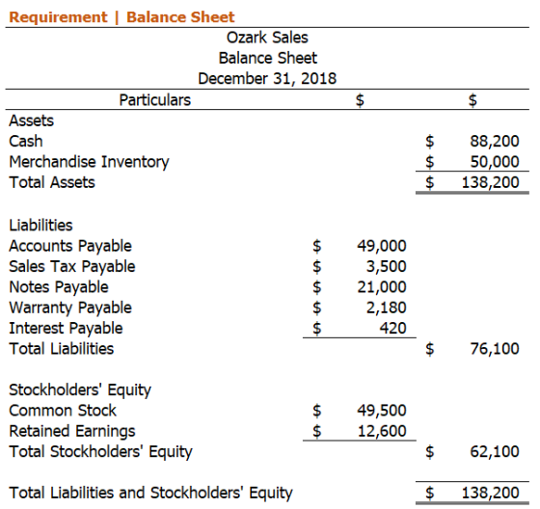Select the final total value 138,200 at bottom
The height and width of the screenshot is (509, 540).
(491, 493)
